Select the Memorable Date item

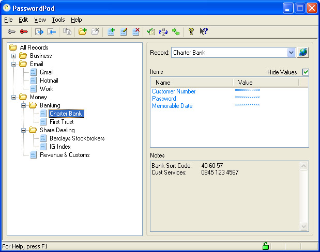click(172, 106)
